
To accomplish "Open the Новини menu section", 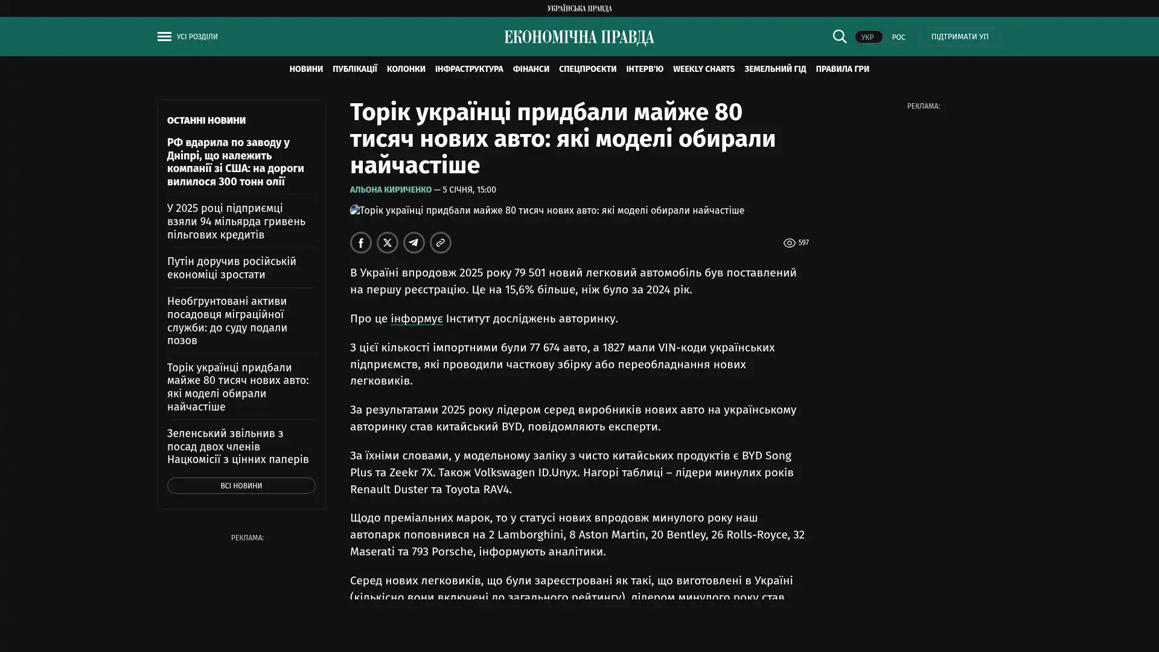I will tap(305, 69).
